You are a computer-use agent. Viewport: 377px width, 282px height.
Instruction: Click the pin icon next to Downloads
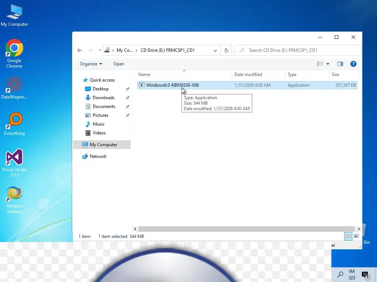click(128, 98)
